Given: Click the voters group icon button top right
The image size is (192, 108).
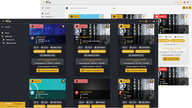Looking at the screenshot, I should [x=184, y=8].
